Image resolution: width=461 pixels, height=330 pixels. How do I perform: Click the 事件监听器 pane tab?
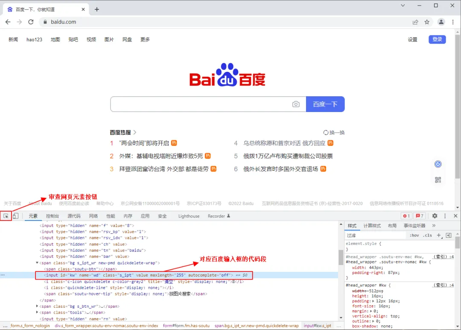coord(414,226)
